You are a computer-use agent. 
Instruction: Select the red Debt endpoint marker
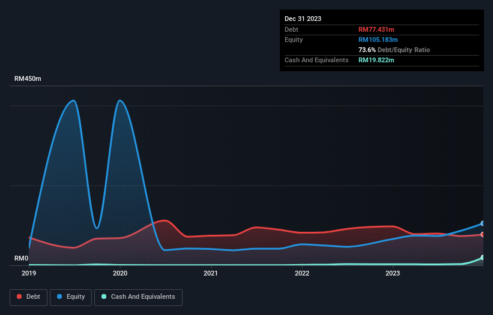483,234
